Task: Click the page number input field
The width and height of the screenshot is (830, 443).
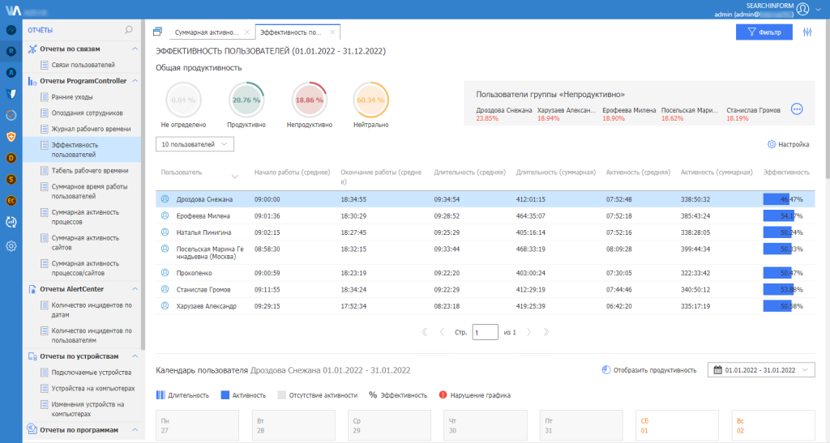Action: tap(485, 332)
